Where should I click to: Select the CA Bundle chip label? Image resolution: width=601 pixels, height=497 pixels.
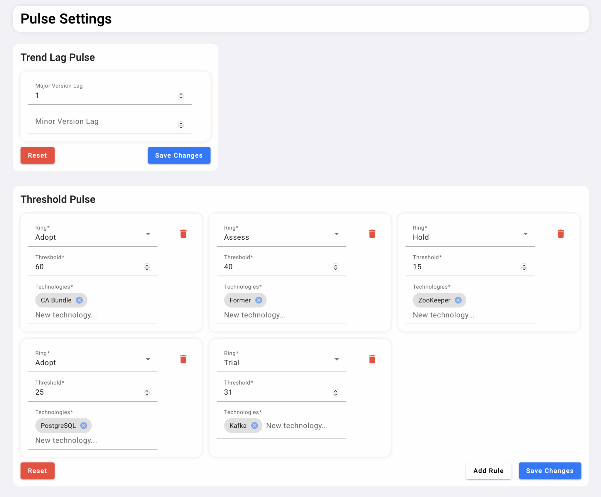tap(56, 300)
